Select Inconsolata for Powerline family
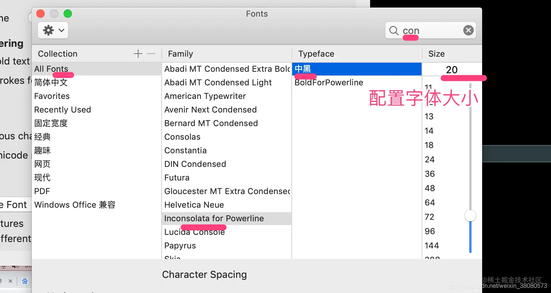 coord(214,218)
